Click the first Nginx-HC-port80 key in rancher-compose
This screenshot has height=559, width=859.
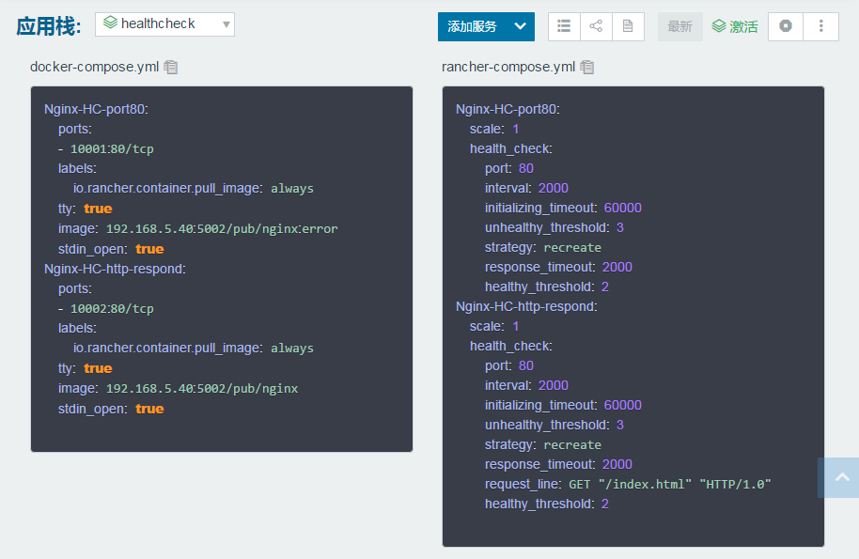[x=508, y=109]
